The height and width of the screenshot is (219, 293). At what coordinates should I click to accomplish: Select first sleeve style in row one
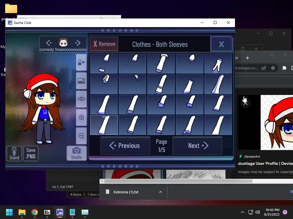[x=104, y=64]
